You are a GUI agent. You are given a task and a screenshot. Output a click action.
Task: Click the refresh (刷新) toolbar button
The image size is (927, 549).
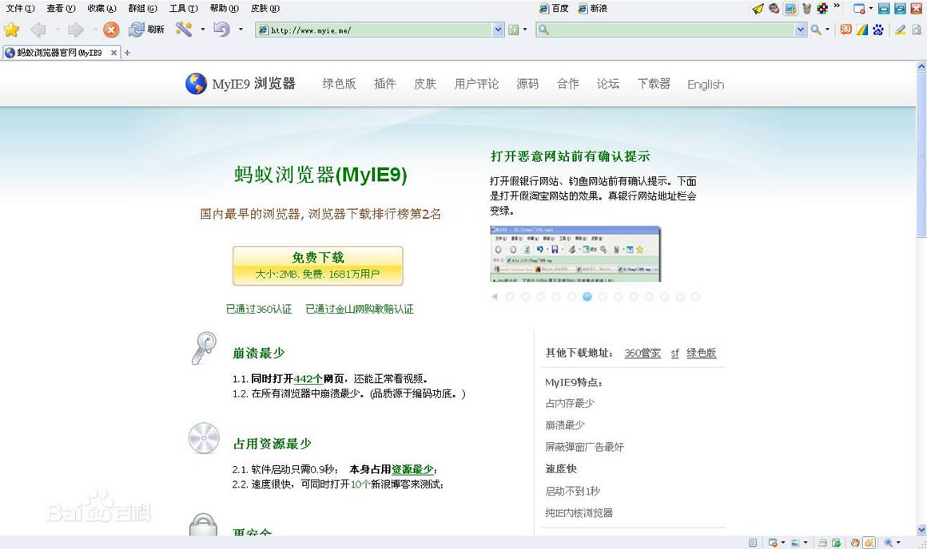[146, 30]
